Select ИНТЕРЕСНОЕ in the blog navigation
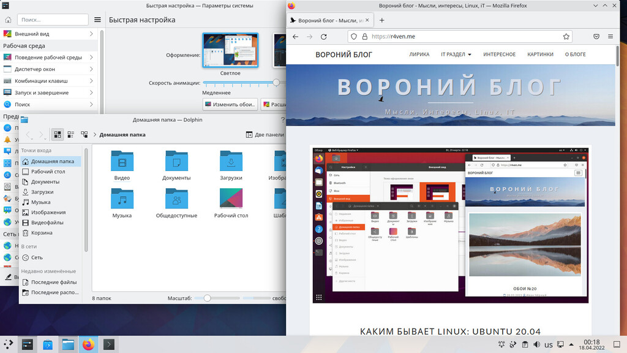Viewport: 627px width, 353px height. click(x=499, y=54)
